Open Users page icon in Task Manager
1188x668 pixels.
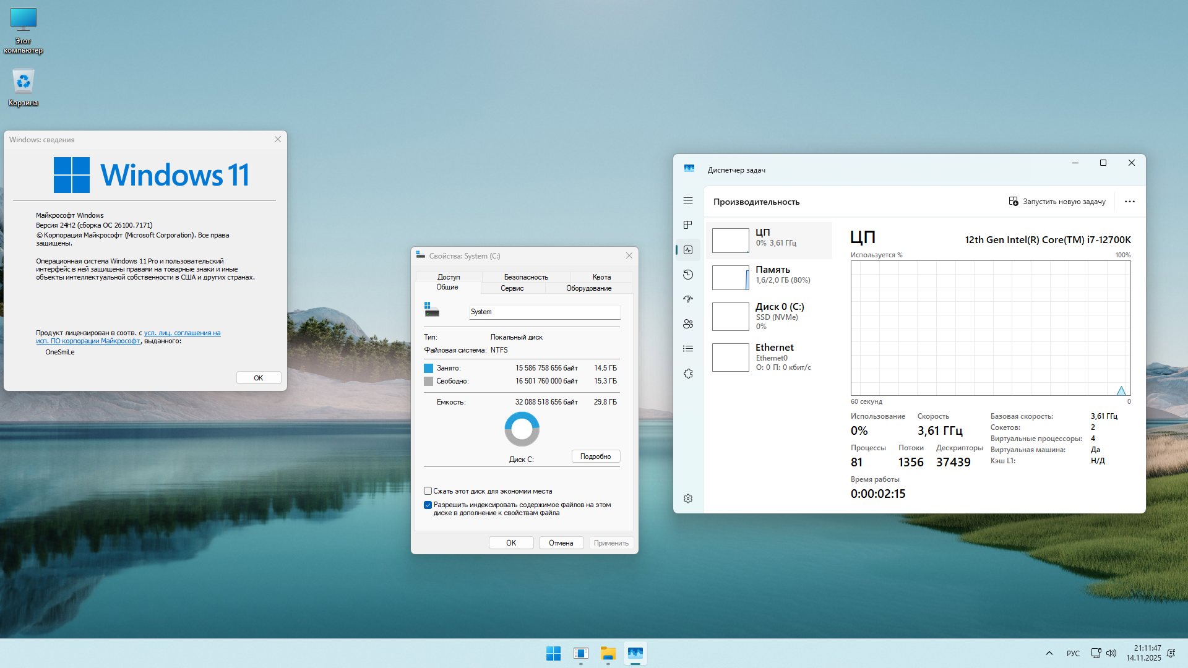point(688,324)
